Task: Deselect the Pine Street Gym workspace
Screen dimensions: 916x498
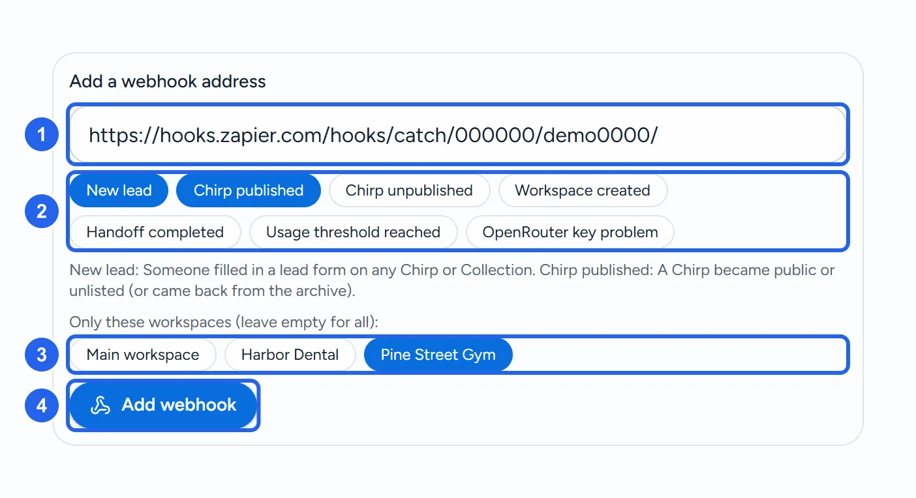Action: click(438, 355)
